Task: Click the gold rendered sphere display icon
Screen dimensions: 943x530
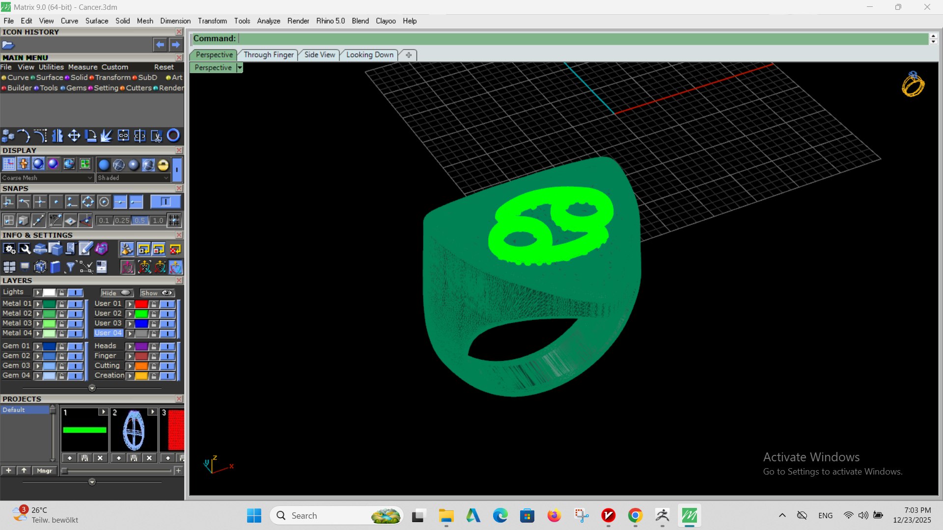Action: pos(163,165)
